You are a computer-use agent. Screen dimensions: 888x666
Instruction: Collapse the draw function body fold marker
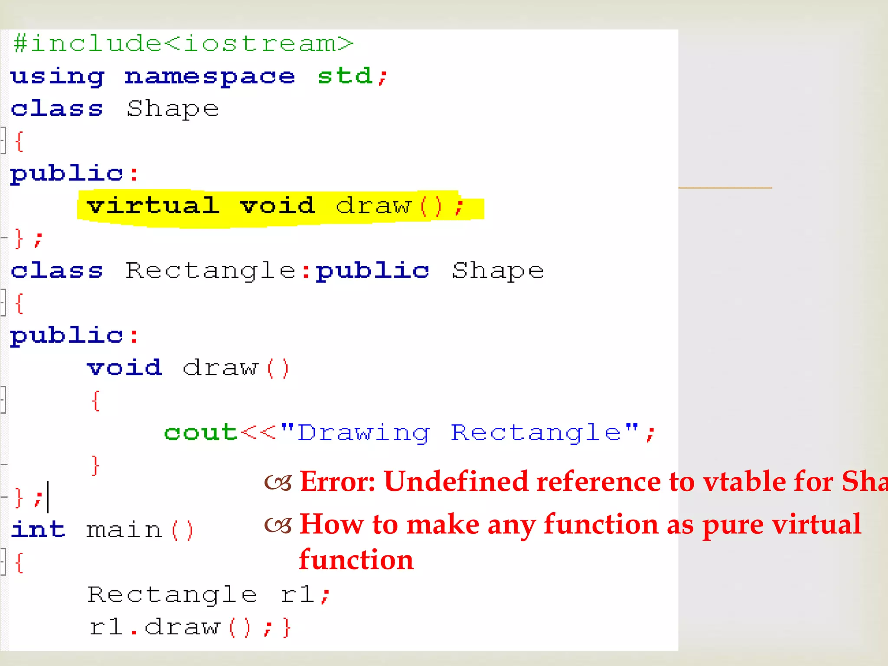pyautogui.click(x=3, y=399)
